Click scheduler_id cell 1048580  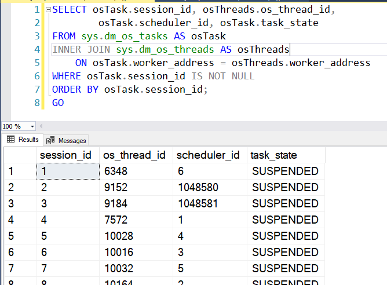[210, 187]
